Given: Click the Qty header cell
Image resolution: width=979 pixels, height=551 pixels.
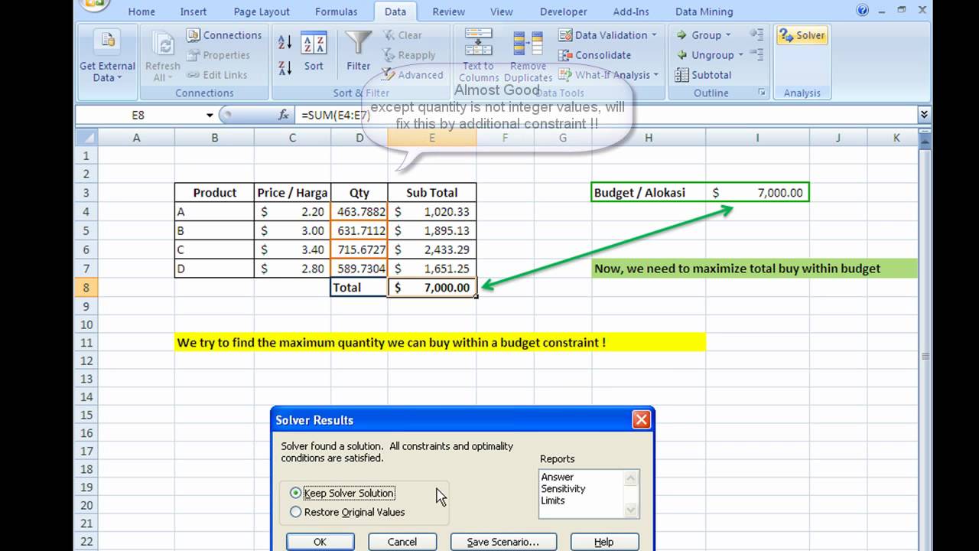Looking at the screenshot, I should (359, 193).
